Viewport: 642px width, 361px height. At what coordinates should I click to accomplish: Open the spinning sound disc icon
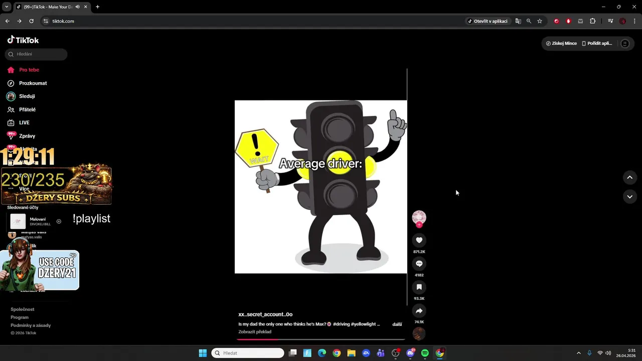click(419, 333)
